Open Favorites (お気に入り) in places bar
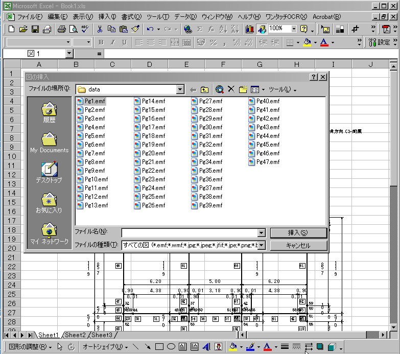The height and width of the screenshot is (354, 400). click(x=49, y=203)
